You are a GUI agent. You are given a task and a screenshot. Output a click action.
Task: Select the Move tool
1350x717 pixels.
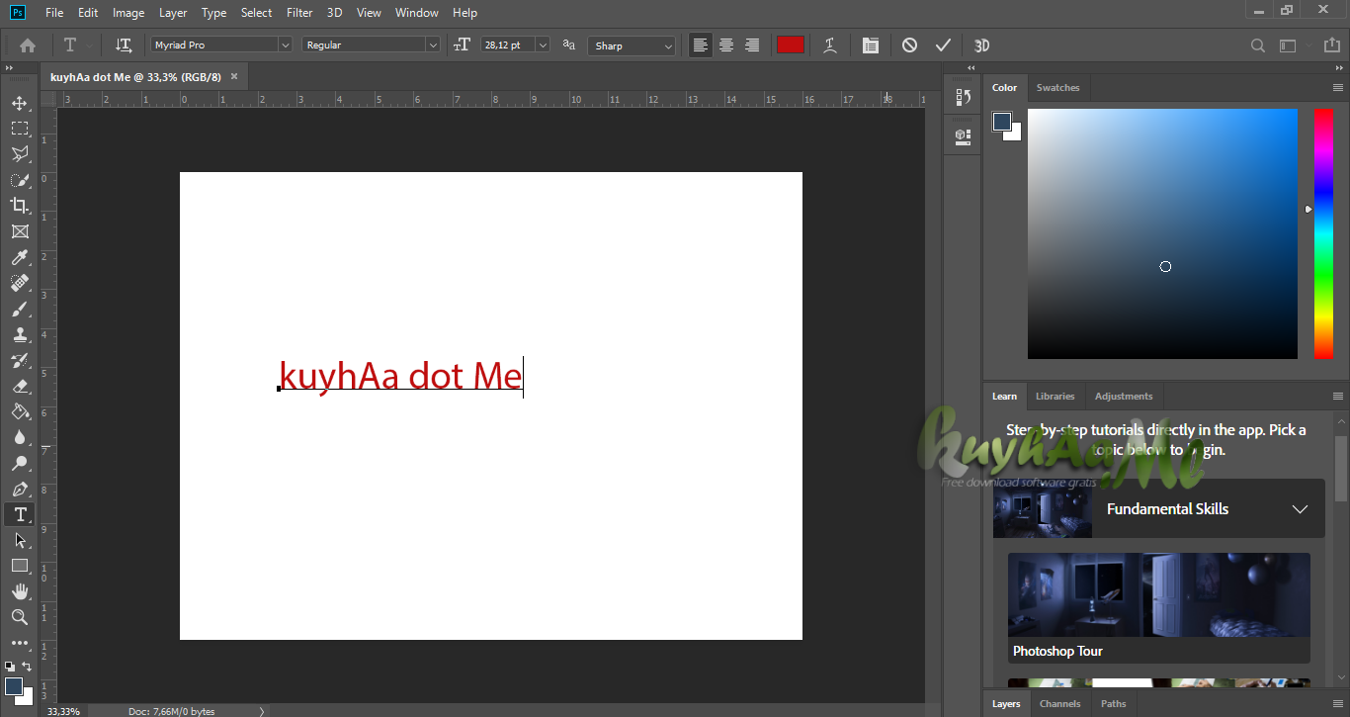pyautogui.click(x=20, y=103)
